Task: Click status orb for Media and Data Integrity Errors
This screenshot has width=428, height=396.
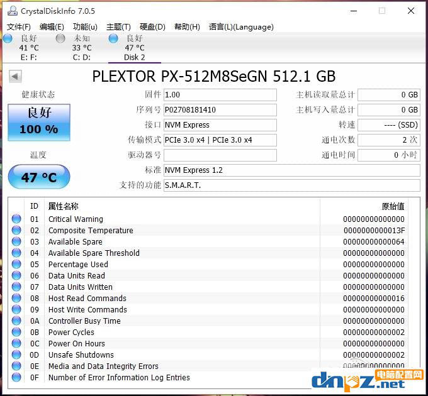Action: coord(16,366)
